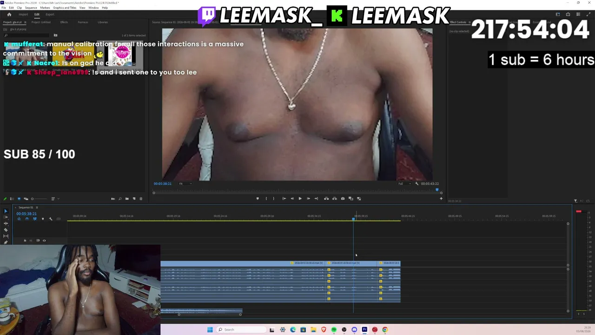Click the Home icon in the workspace bar
This screenshot has height=335, width=595.
(x=9, y=14)
